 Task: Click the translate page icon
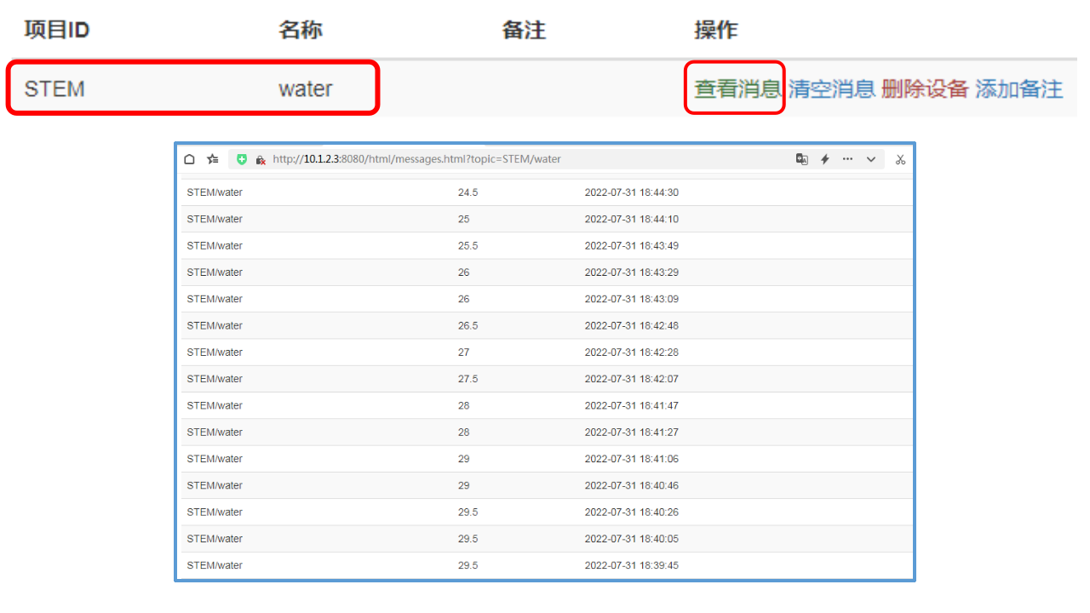(801, 159)
